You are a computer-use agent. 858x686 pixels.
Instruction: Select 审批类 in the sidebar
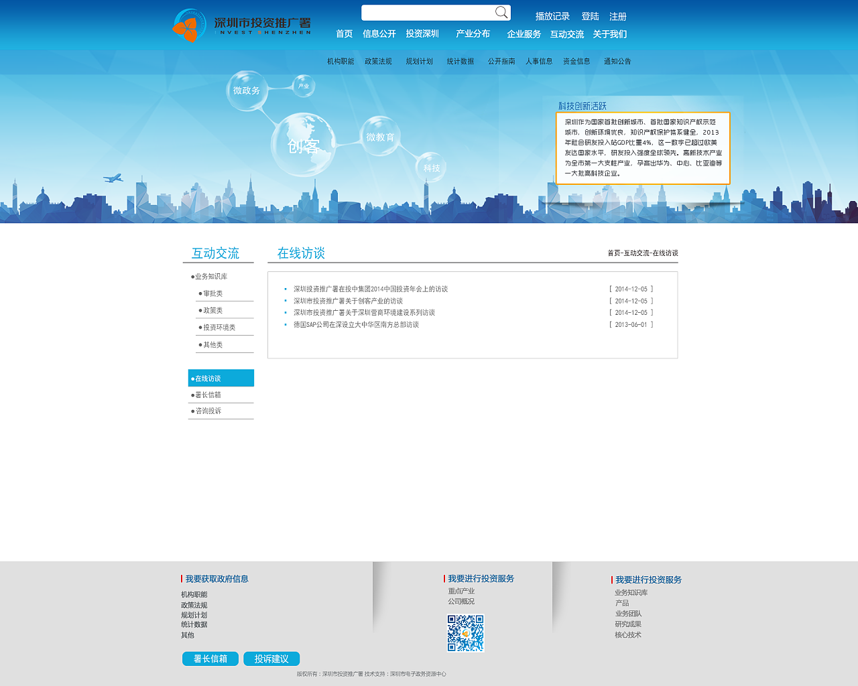pyautogui.click(x=213, y=293)
